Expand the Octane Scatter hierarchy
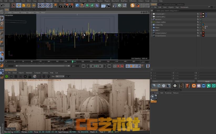Viewport: 216px width, 134px height. 152,22
